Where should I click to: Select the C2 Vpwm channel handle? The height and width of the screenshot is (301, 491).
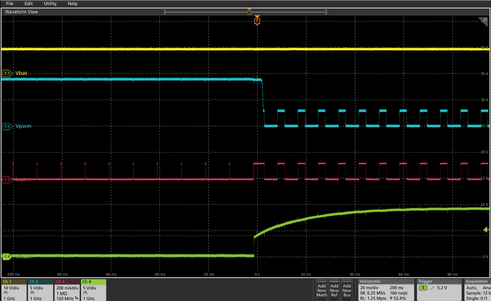pos(7,126)
